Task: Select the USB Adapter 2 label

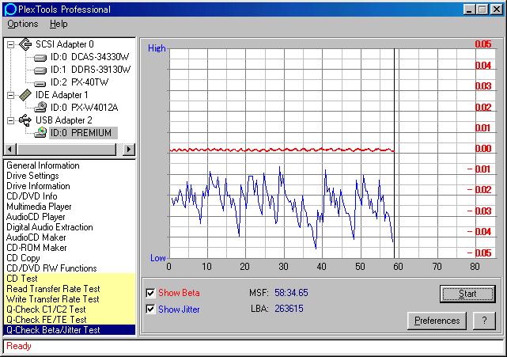Action: [64, 120]
